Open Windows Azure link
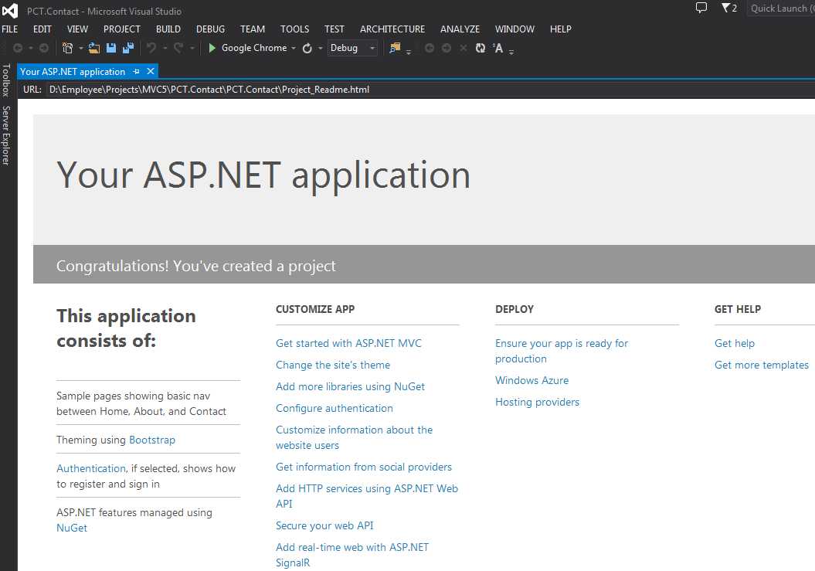This screenshot has height=571, width=815. point(531,380)
